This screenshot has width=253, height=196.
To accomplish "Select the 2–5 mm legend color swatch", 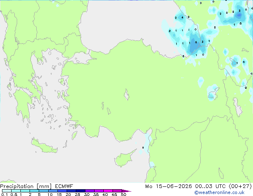I will tap(34, 191).
